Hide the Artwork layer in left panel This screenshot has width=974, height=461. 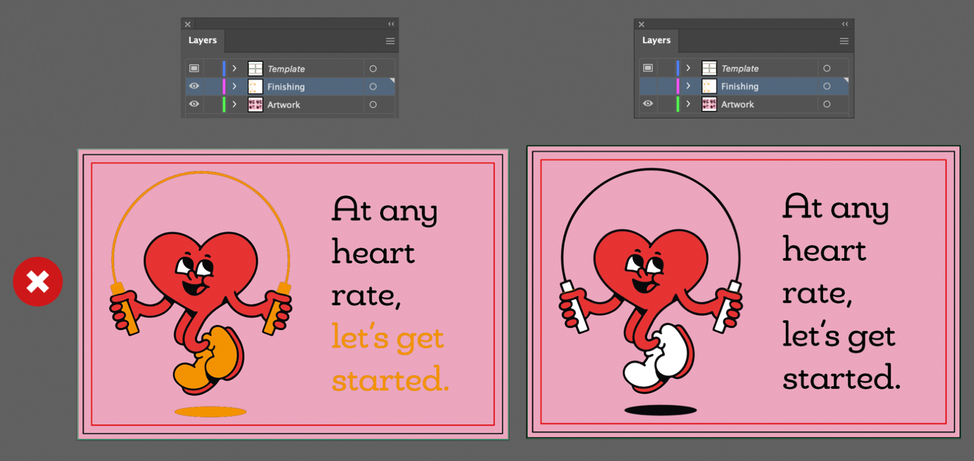[194, 104]
